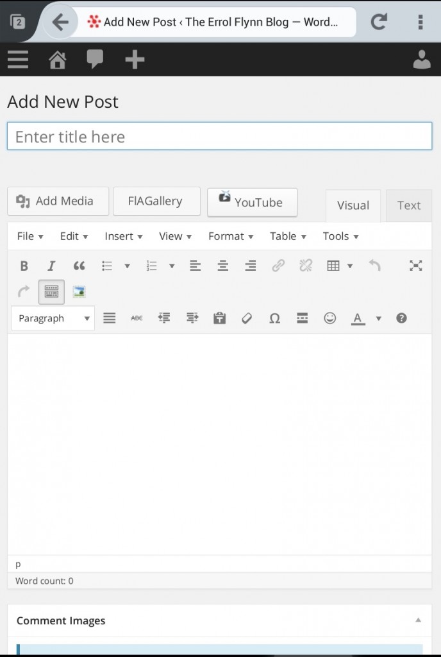Expand the bulleted list style options
This screenshot has width=441, height=657.
click(x=127, y=266)
